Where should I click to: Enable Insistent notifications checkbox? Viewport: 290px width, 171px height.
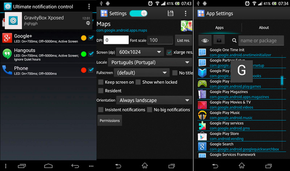click(x=101, y=110)
